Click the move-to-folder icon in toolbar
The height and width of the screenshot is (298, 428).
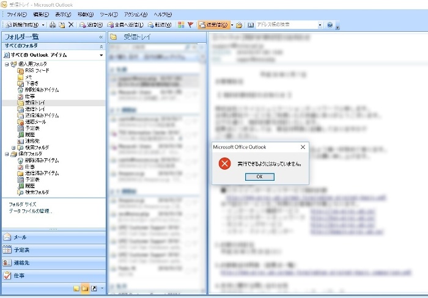pyautogui.click(x=62, y=25)
